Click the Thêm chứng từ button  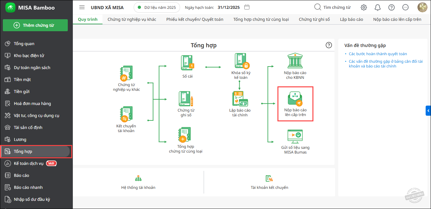(35, 25)
